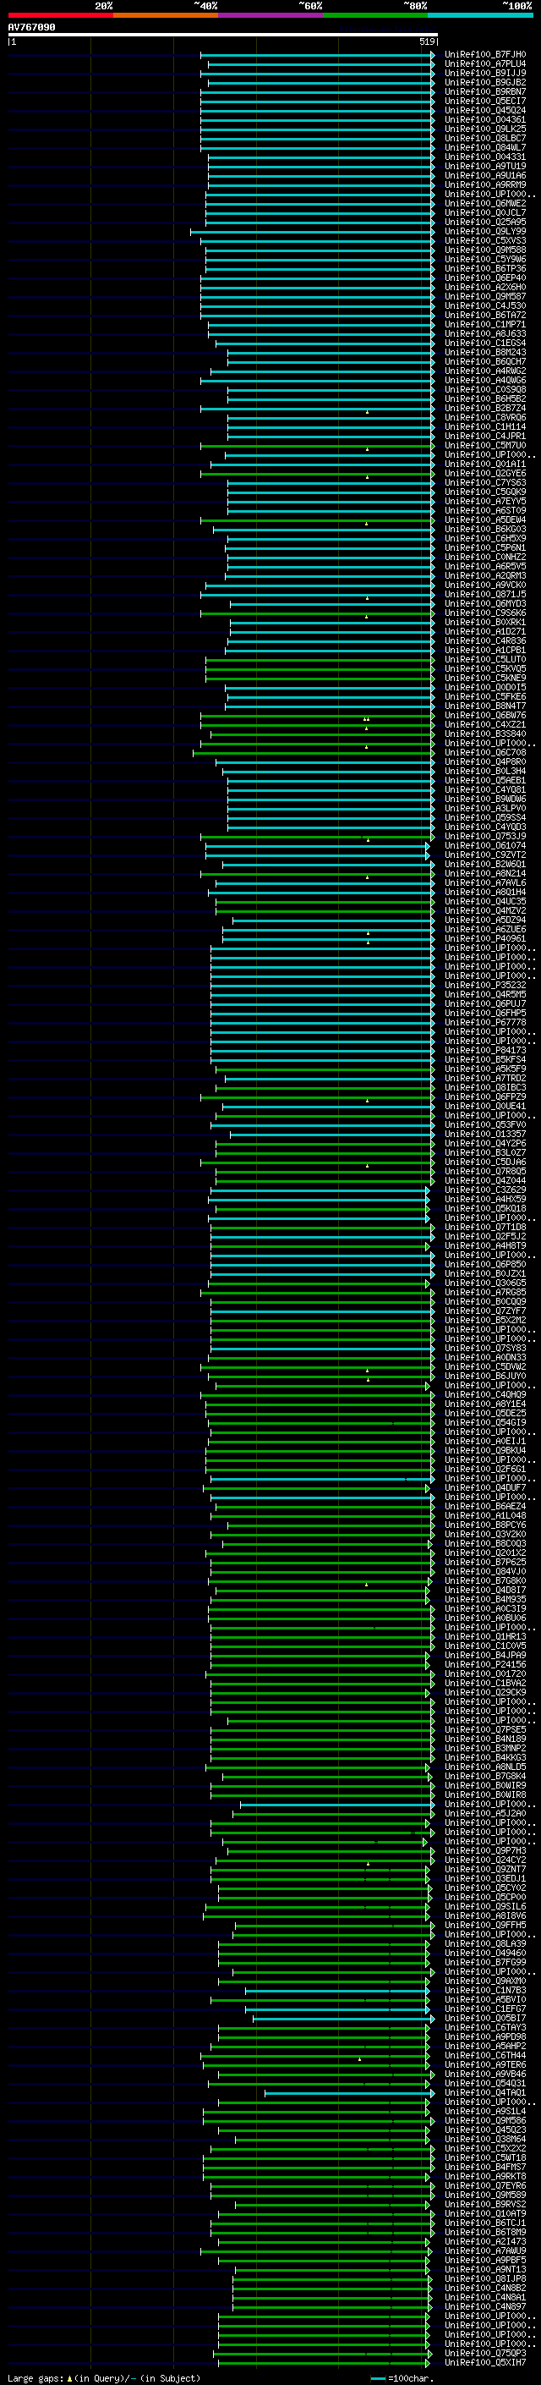Click the query end position 519 label
Screen dimensions: 541x2385
coord(427,41)
